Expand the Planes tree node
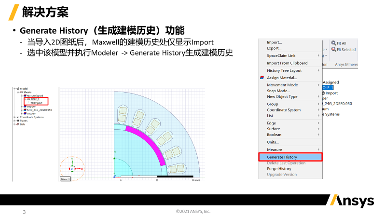Image resolution: width=386 pixels, height=217 pixels. click(x=14, y=121)
